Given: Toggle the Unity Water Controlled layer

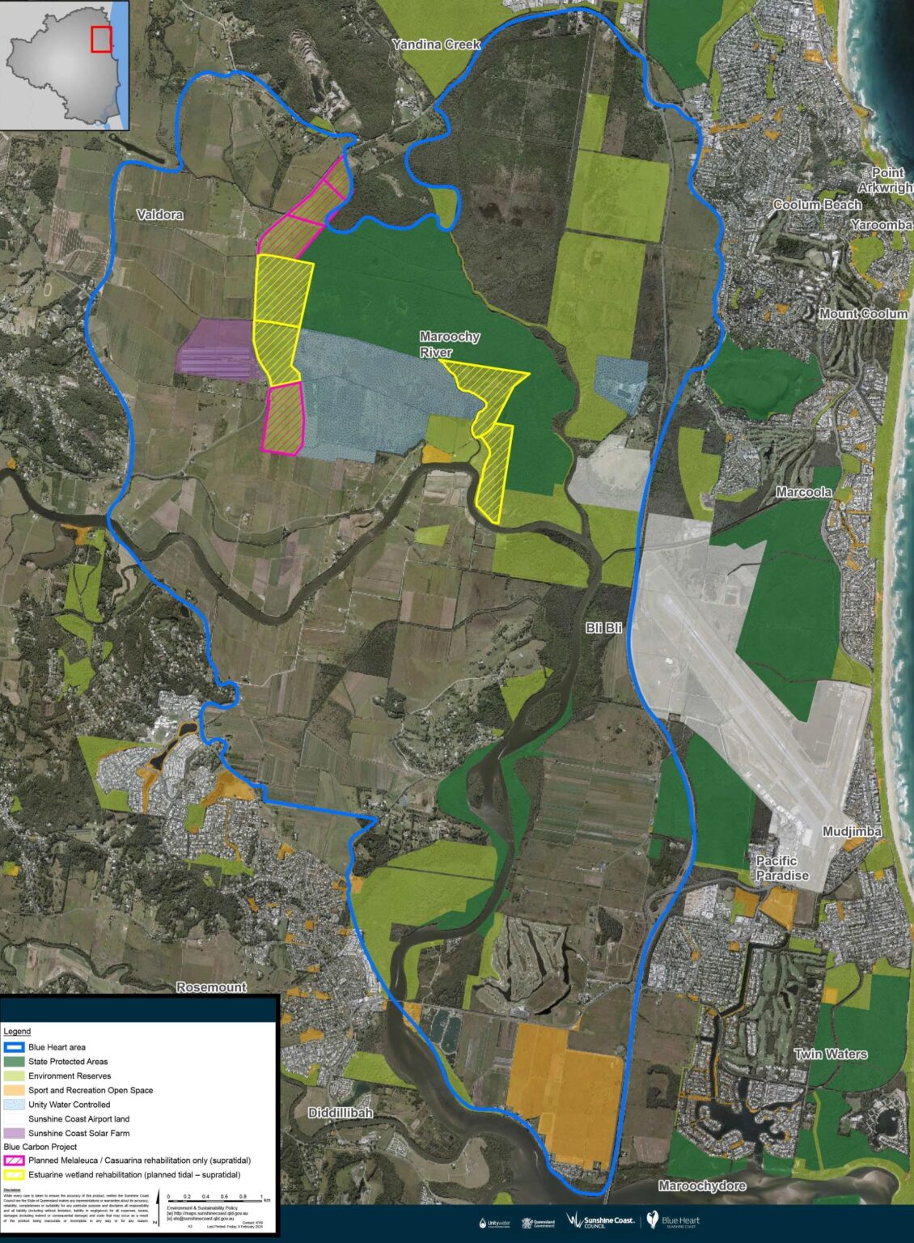Looking at the screenshot, I should click(x=14, y=1105).
